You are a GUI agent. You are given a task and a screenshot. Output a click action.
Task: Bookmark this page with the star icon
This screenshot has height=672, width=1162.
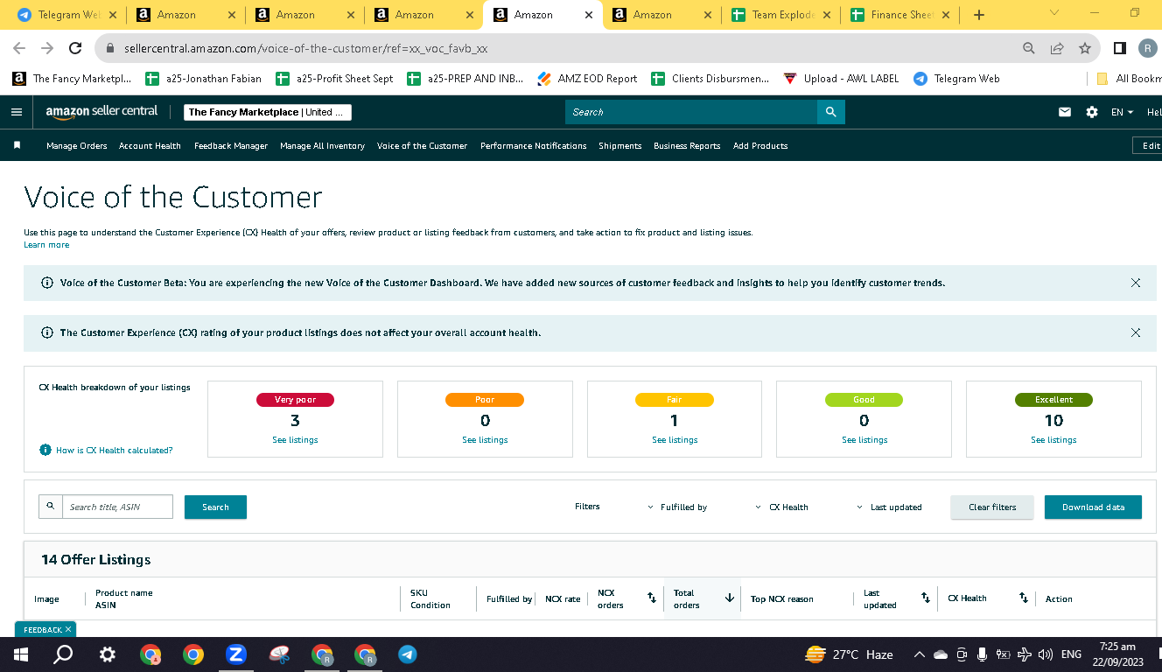pos(1085,49)
